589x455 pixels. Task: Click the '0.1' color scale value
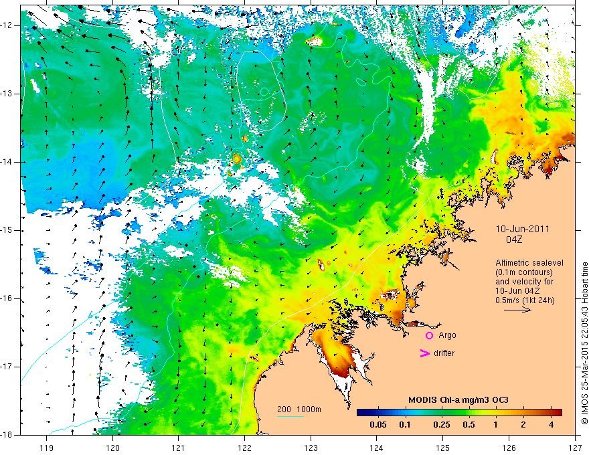(x=404, y=425)
